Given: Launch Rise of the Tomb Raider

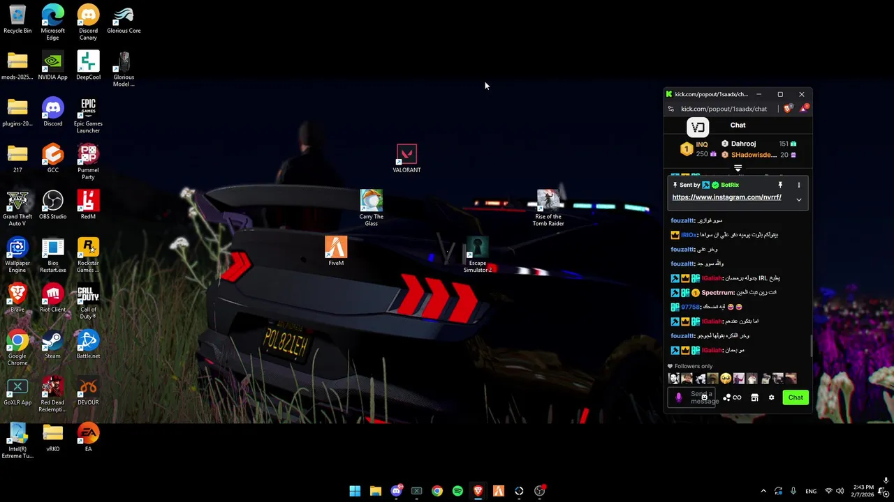Looking at the screenshot, I should point(548,208).
